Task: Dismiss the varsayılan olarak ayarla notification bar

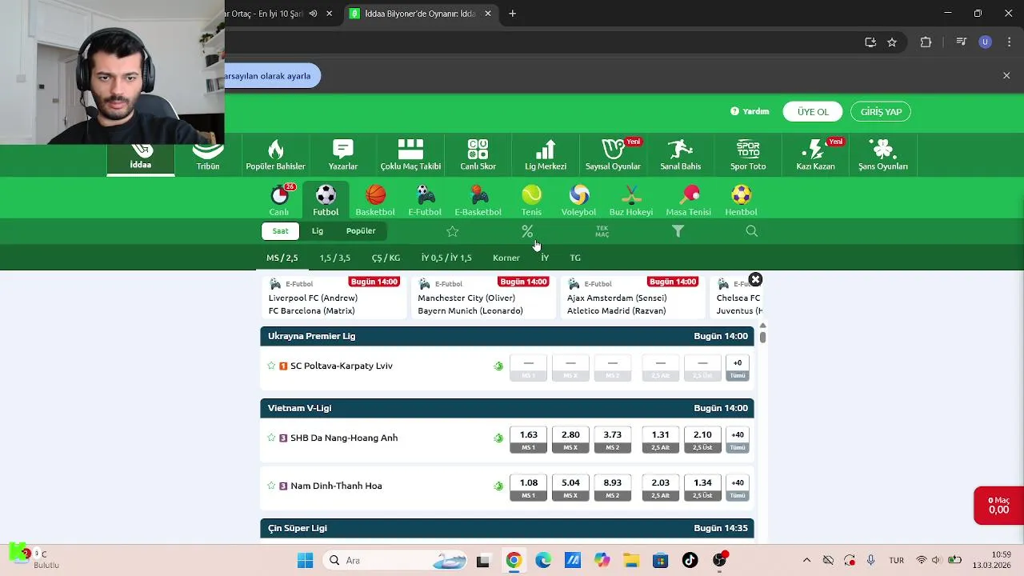Action: pos(1006,75)
